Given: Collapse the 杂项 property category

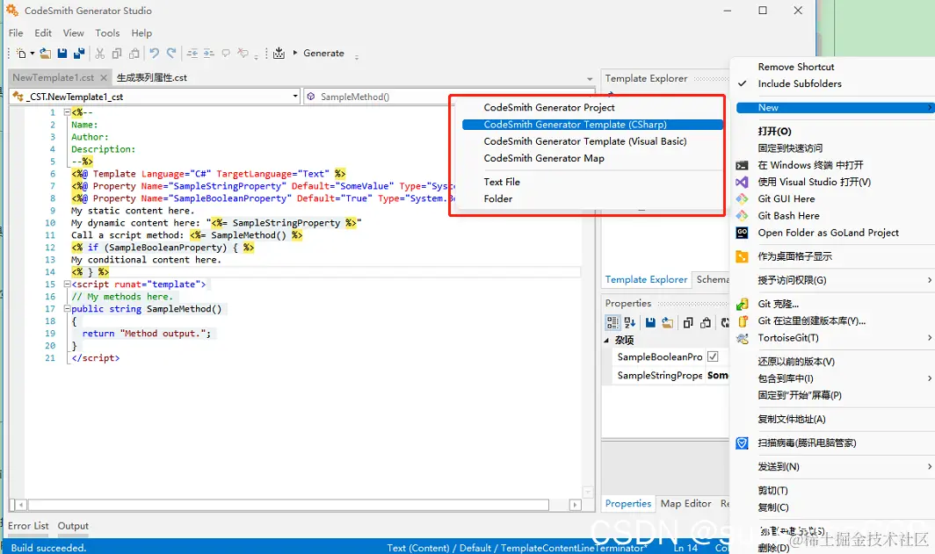Looking at the screenshot, I should [606, 340].
